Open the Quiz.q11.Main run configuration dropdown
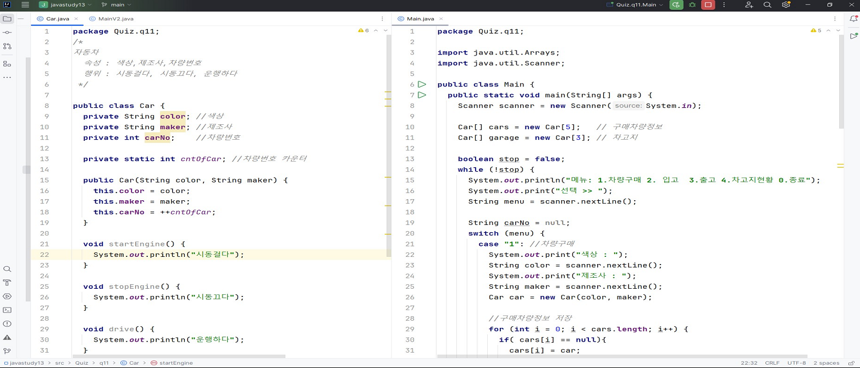860x368 pixels. 636,4
